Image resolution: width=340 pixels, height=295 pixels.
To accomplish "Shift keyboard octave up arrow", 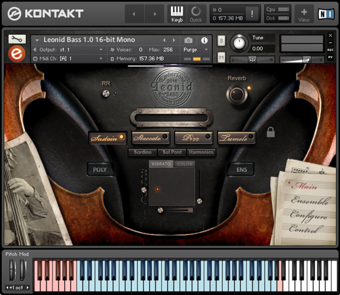I will (28, 288).
